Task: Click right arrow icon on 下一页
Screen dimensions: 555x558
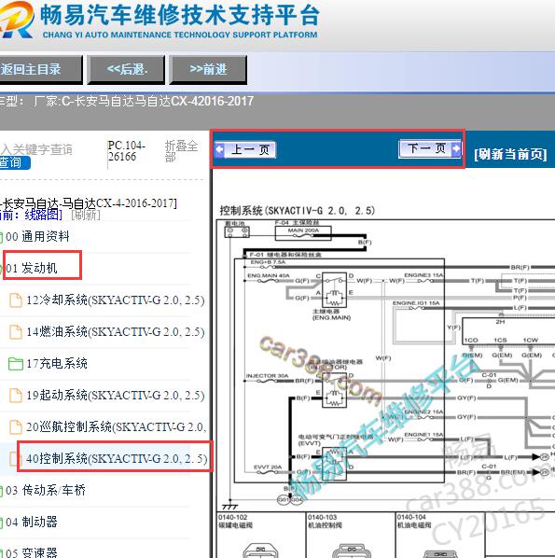Action: tap(456, 148)
